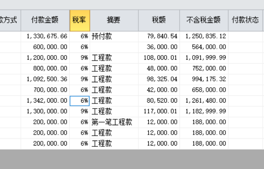Select the 9% tax rate in the 1,300,000.00 row

80,112
